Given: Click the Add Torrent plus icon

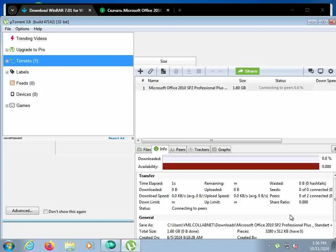Looking at the screenshot, I should [140, 71].
